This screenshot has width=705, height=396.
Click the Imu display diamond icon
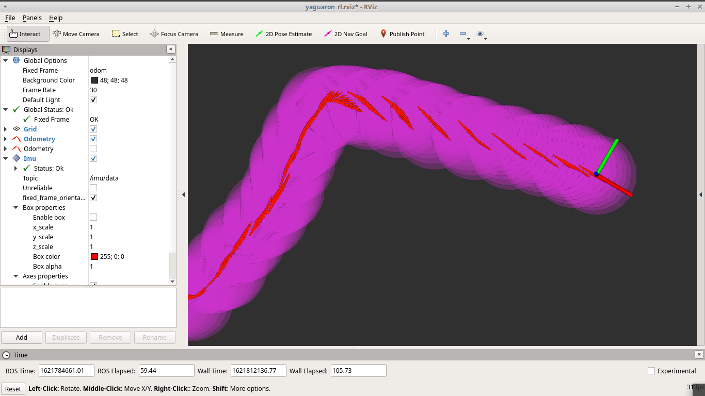tap(16, 158)
